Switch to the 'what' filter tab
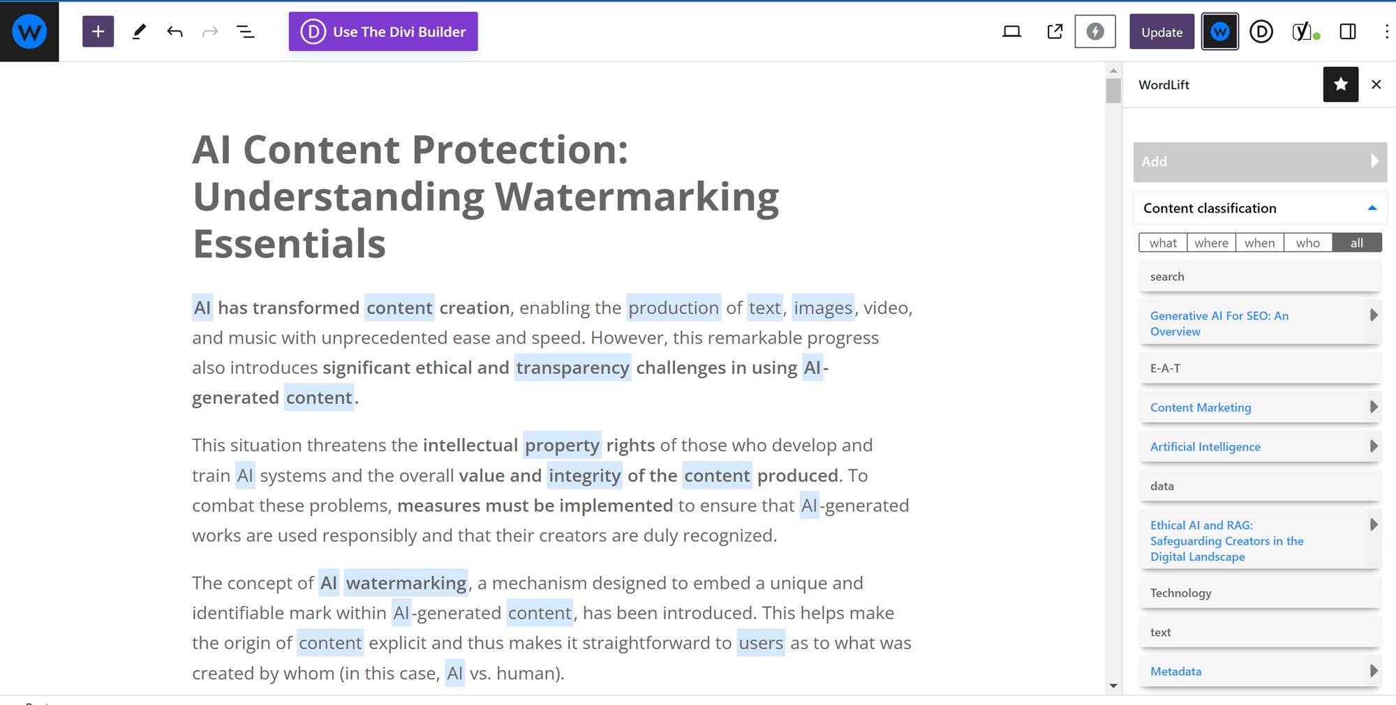1396x705 pixels. pyautogui.click(x=1163, y=243)
